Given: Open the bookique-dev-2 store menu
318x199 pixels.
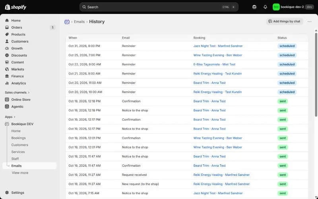Looking at the screenshot, I should pyautogui.click(x=293, y=7).
